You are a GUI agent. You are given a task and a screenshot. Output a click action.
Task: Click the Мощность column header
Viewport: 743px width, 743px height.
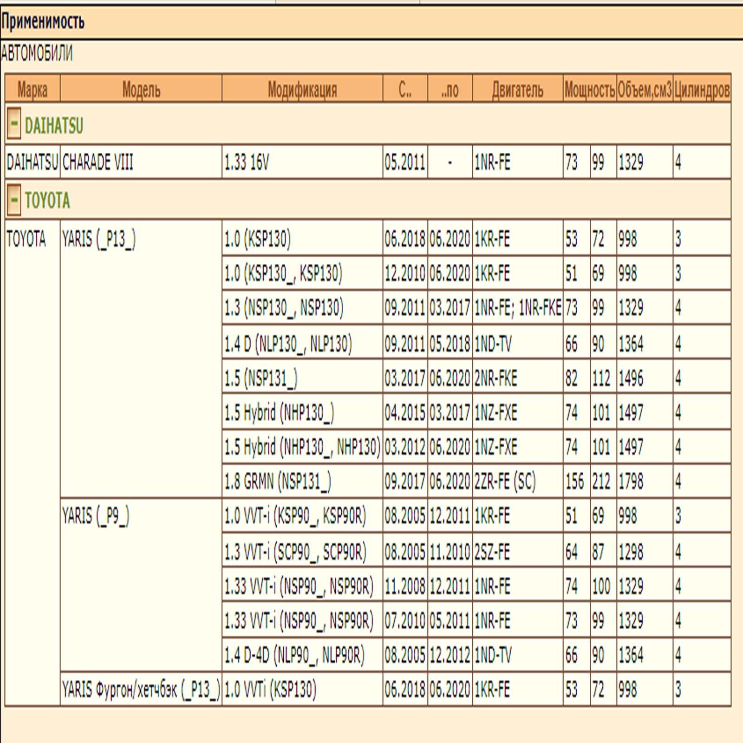point(589,89)
